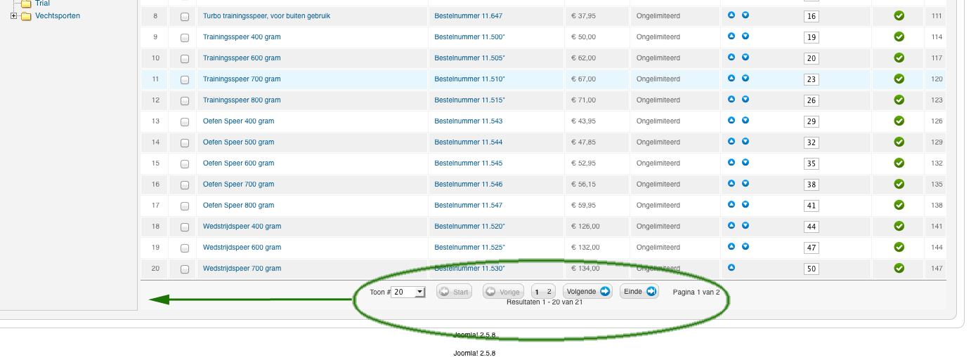Image resolution: width=971 pixels, height=357 pixels.
Task: Open the Vechtsporten category
Action: click(x=58, y=15)
